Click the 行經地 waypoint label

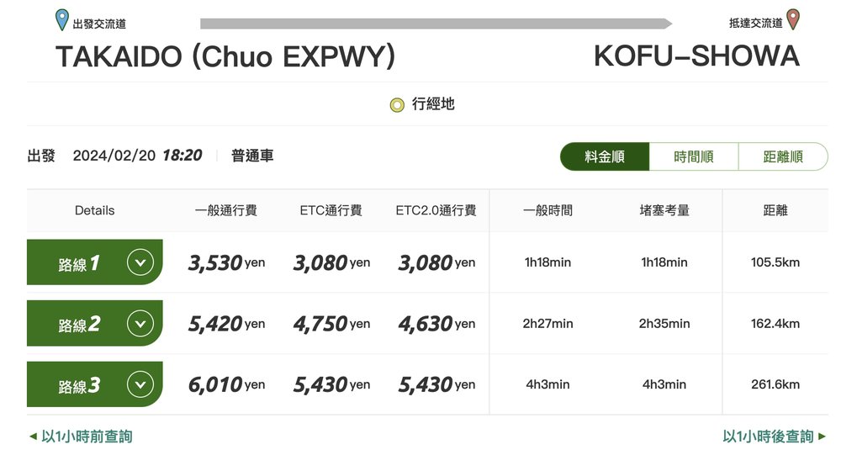(x=433, y=104)
